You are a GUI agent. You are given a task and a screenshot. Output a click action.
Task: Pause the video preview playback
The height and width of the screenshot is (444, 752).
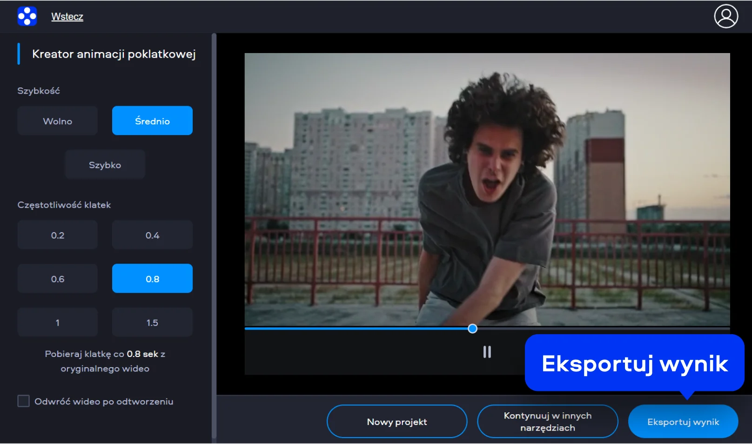(x=487, y=352)
